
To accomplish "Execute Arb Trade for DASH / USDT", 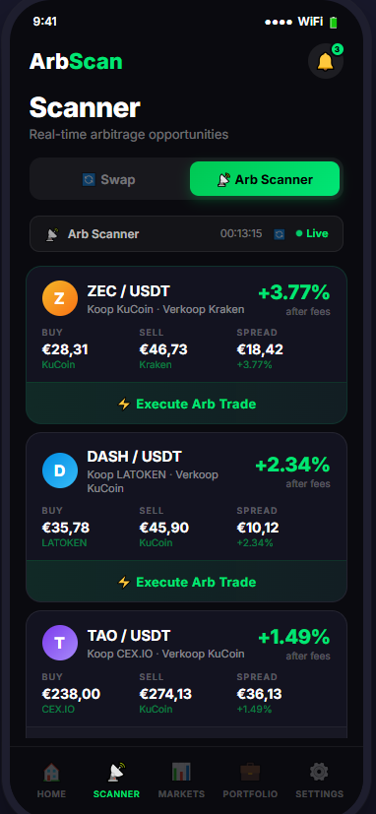I will (186, 582).
